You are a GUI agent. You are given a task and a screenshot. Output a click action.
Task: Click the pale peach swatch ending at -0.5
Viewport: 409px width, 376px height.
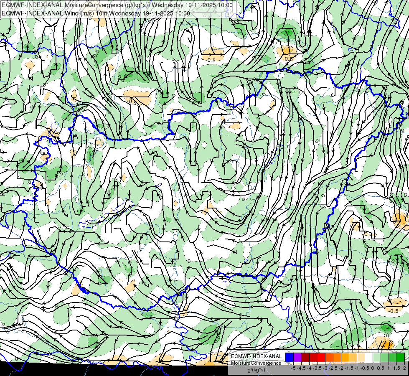click(361, 358)
